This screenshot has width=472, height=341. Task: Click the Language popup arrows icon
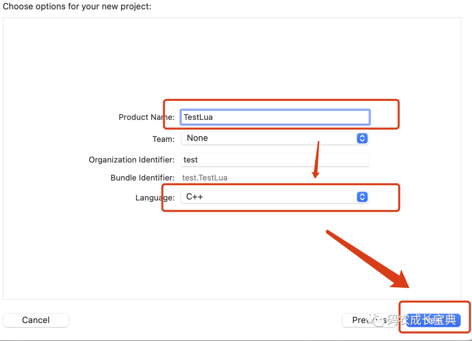click(362, 197)
